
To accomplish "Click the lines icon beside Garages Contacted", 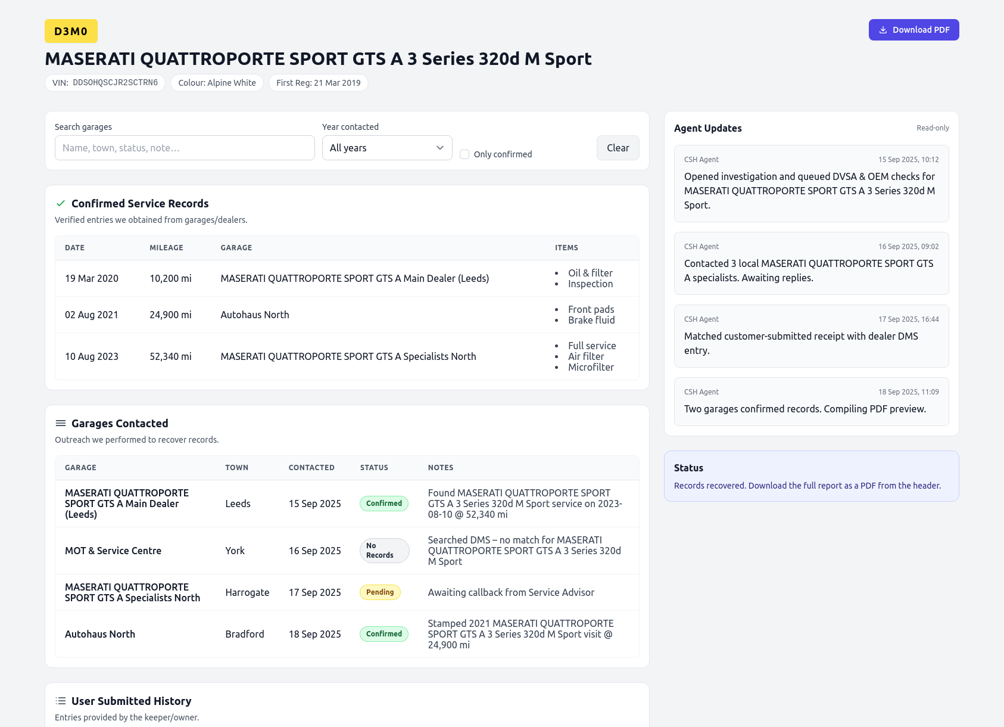I will coord(60,423).
